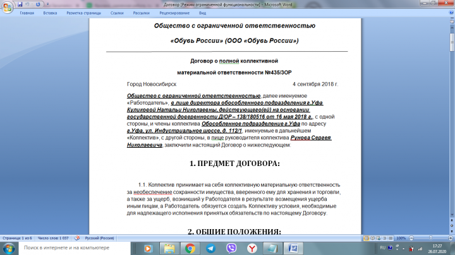This screenshot has width=455, height=255.
Task: Open the Windows Start menu
Action: pyautogui.click(x=9, y=249)
